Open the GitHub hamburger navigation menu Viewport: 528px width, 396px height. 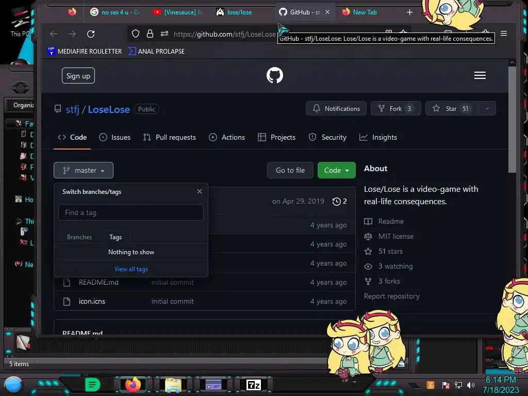click(480, 75)
